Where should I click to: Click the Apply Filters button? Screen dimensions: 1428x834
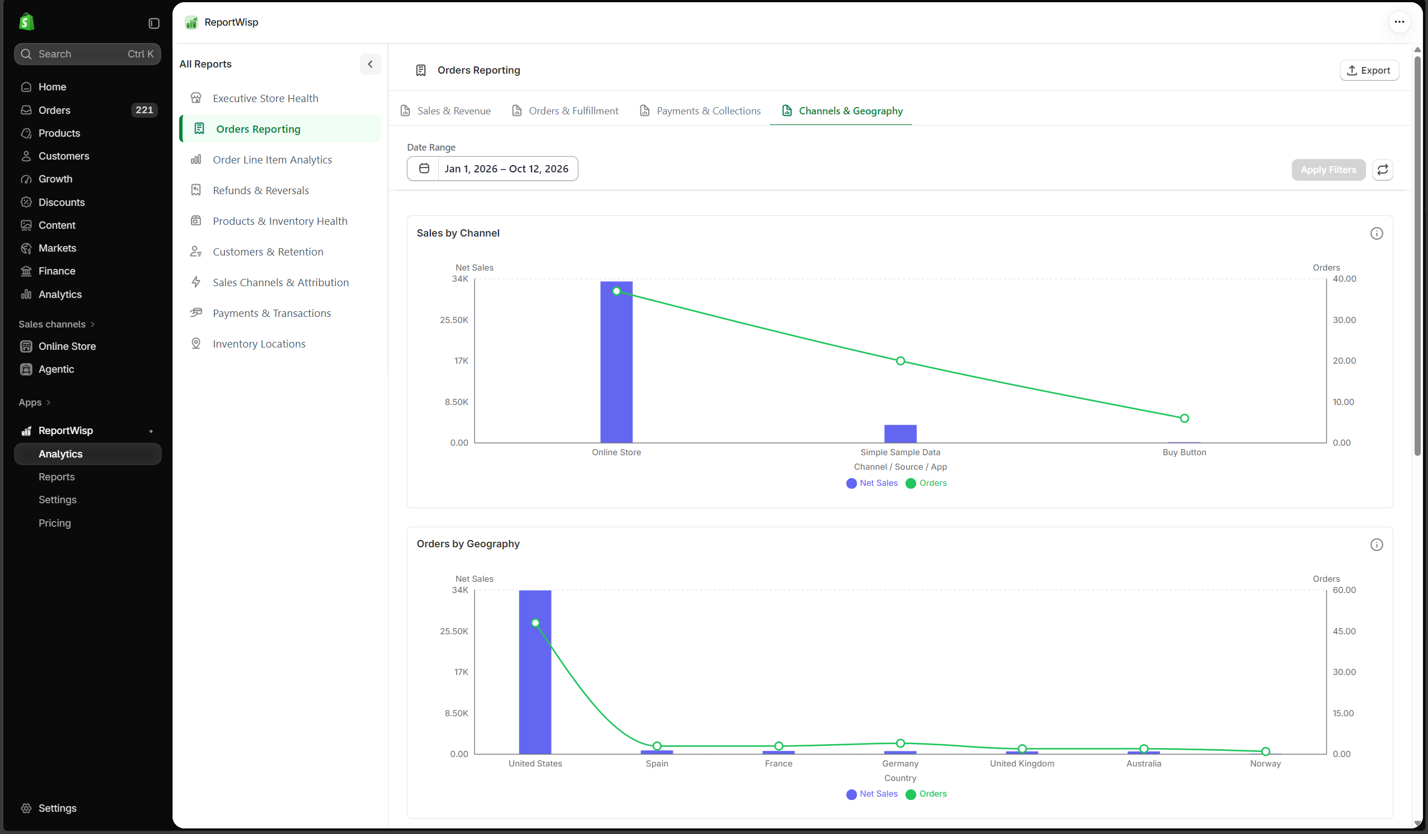[x=1328, y=170]
